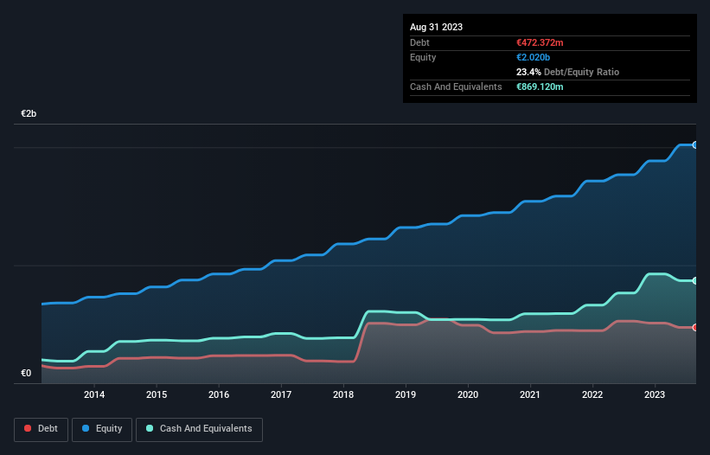The width and height of the screenshot is (710, 455).
Task: Click the €2b y-axis label
Action: click(x=29, y=113)
